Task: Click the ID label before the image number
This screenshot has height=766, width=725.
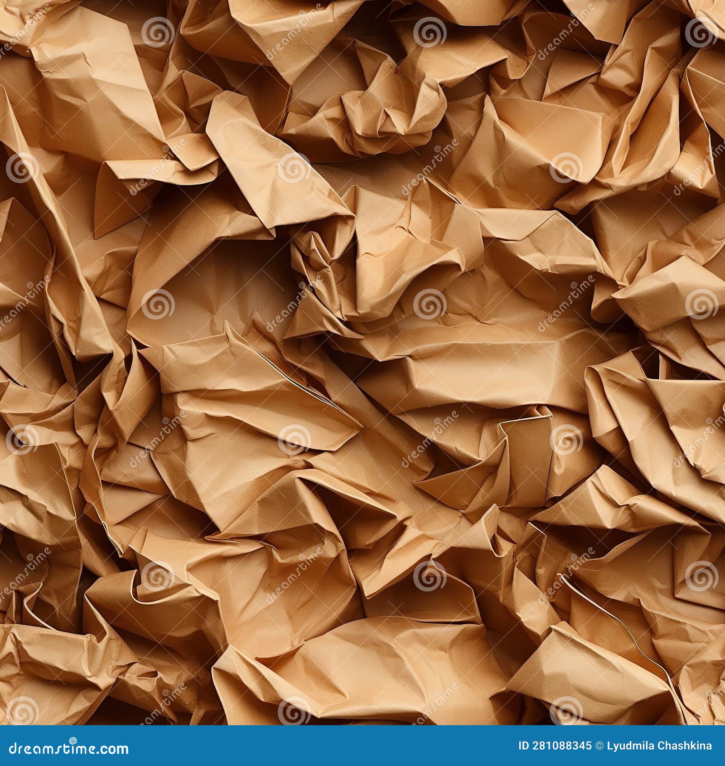Action: coord(524,745)
